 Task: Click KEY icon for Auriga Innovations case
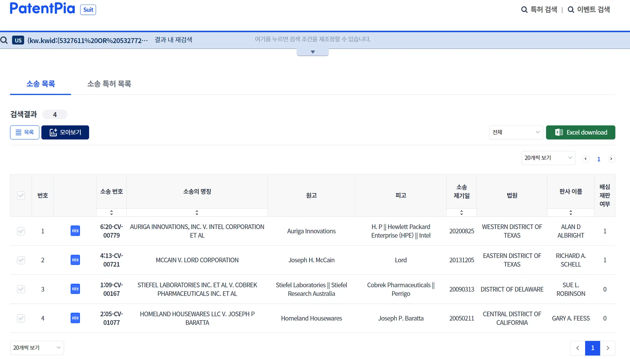coord(75,231)
